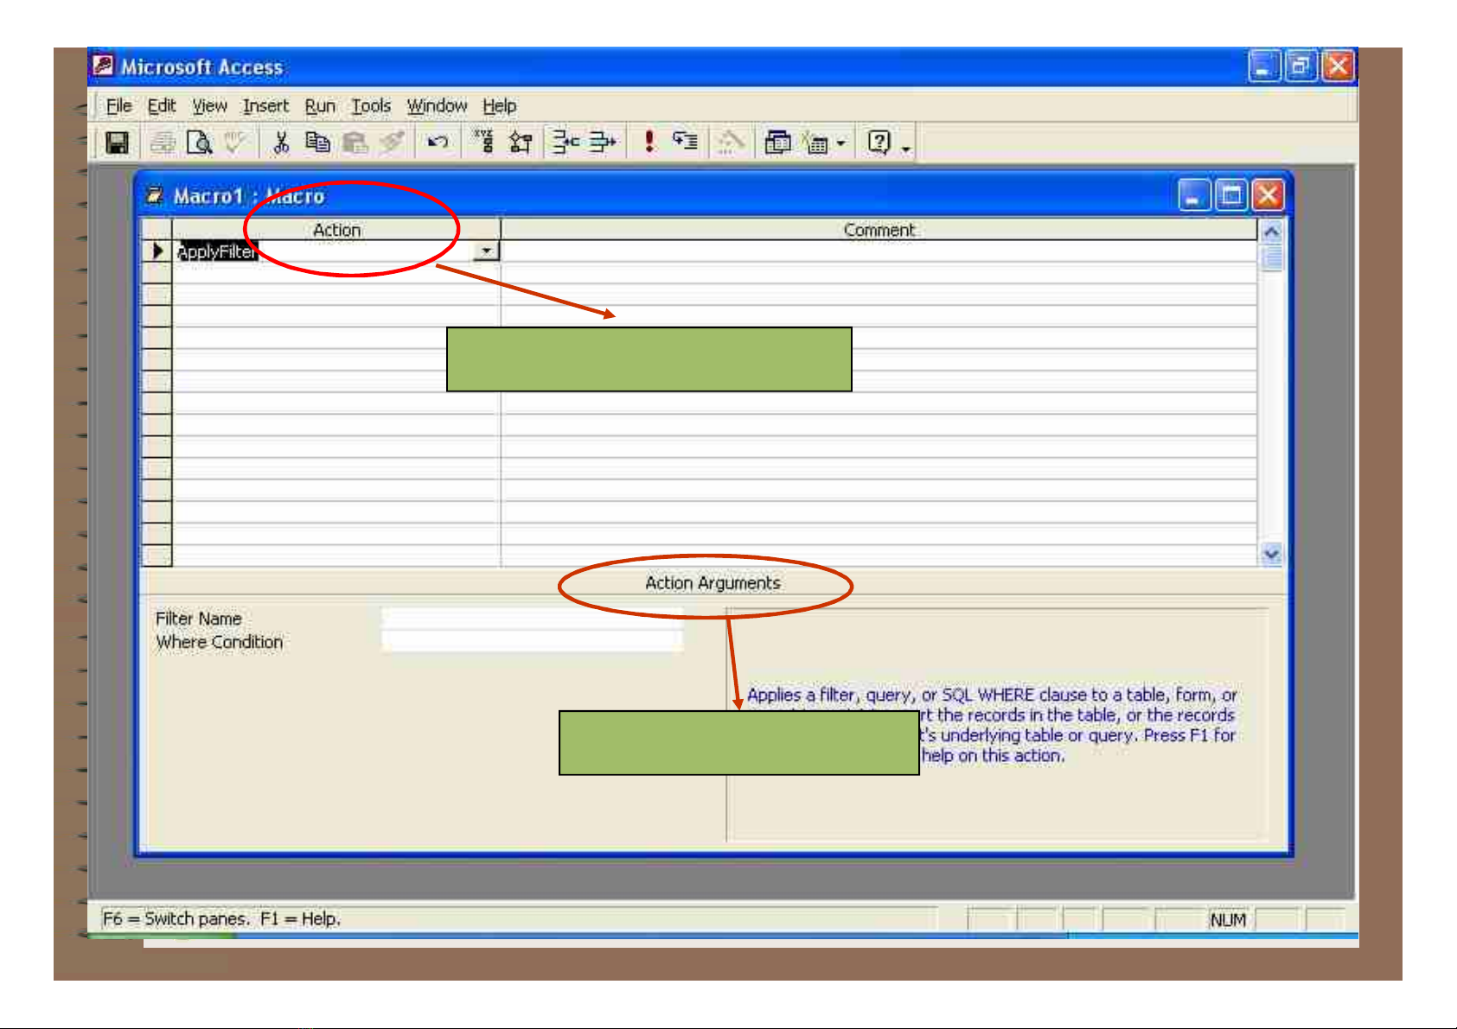The image size is (1457, 1029).
Task: Open Print Preview from toolbar
Action: 200,143
